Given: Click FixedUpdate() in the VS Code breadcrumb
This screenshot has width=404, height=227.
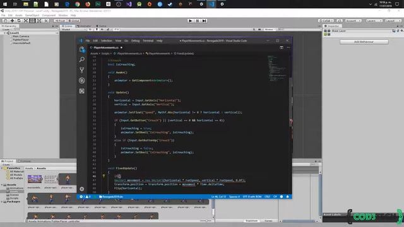Looking at the screenshot, I should coord(184,54).
